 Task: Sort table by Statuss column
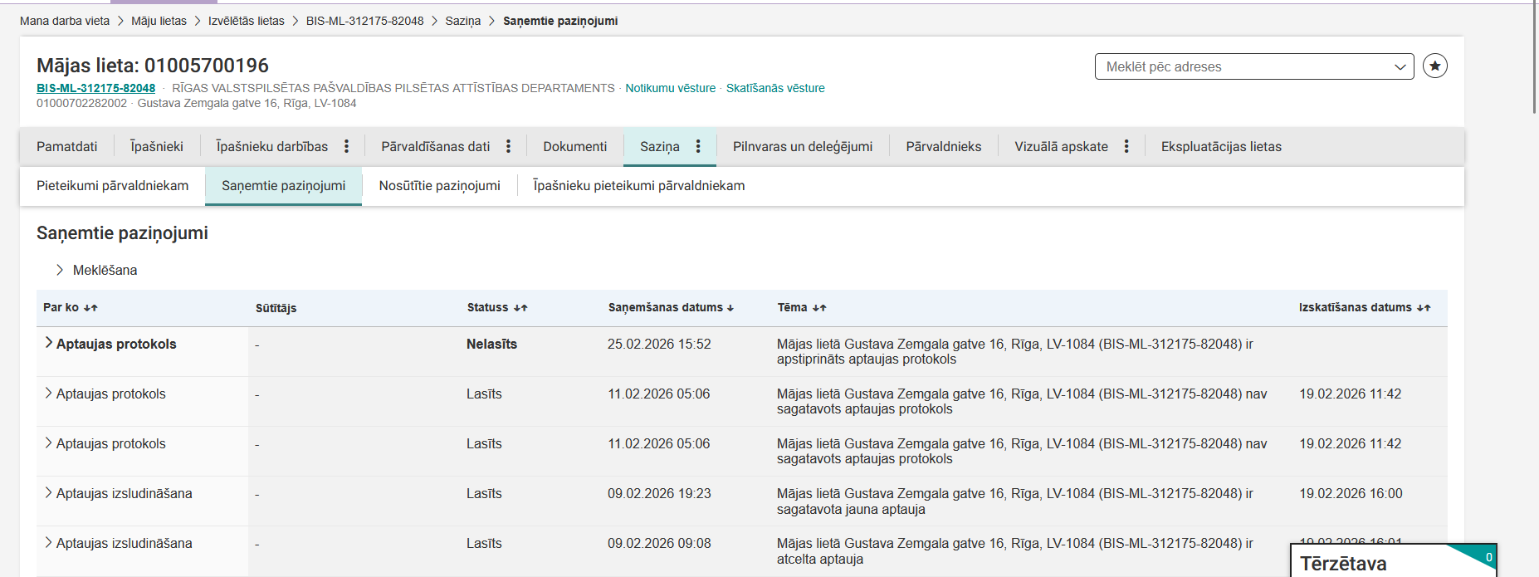pyautogui.click(x=520, y=308)
